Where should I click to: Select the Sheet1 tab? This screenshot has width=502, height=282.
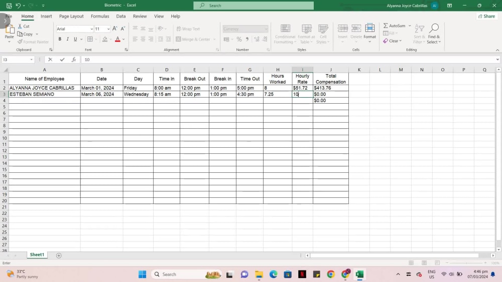click(37, 254)
